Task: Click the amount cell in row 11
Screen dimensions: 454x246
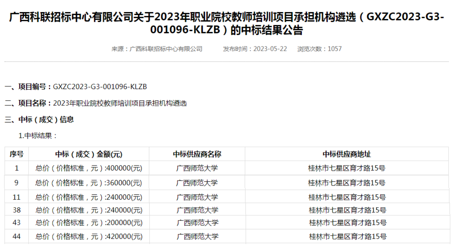Action: 89,197
